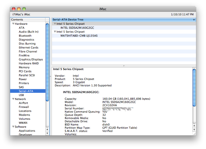The width and height of the screenshot is (206, 149).
Task: Choose Fibre Channel in the sidebar
Action: pyautogui.click(x=28, y=51)
